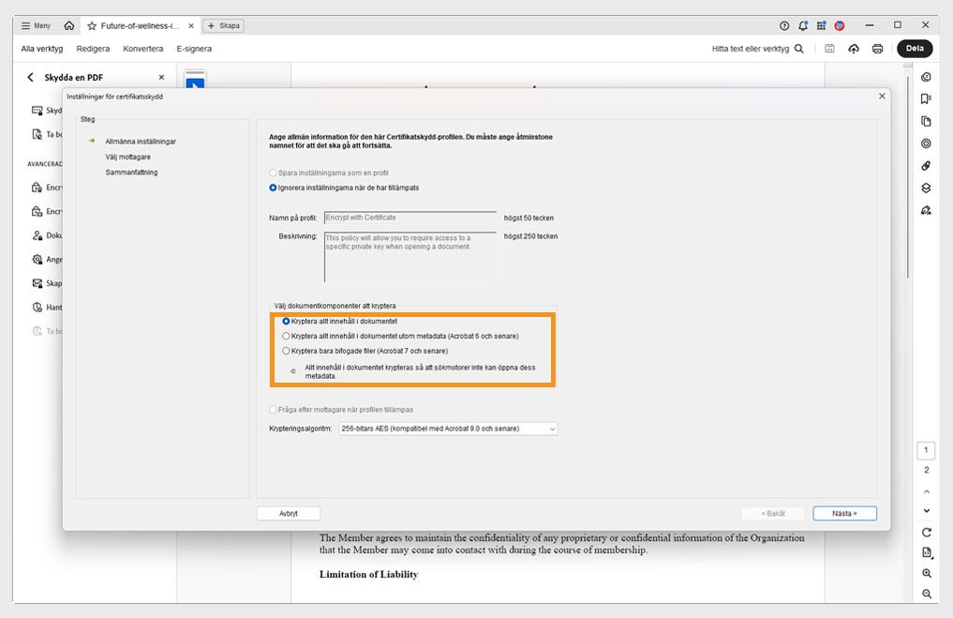The image size is (953, 618).
Task: Click the Hant item icon in side panel
Action: (37, 308)
